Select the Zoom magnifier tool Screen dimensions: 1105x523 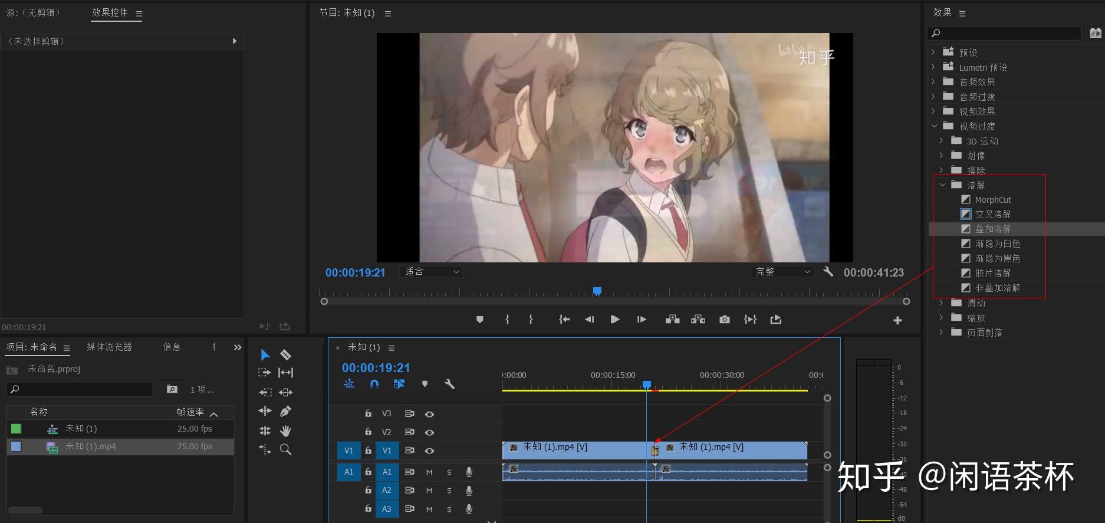[x=285, y=449]
